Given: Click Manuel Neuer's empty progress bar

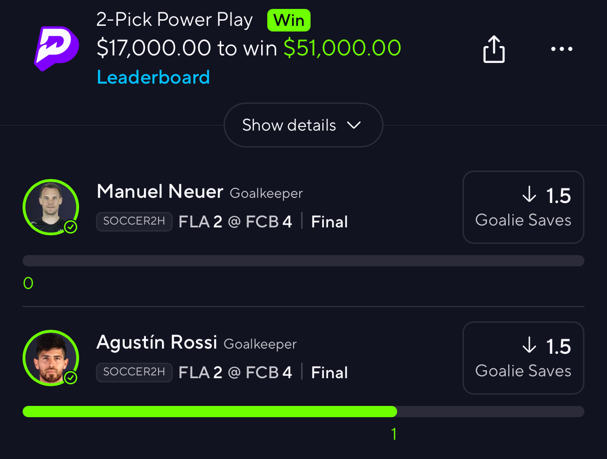Looking at the screenshot, I should 303,261.
